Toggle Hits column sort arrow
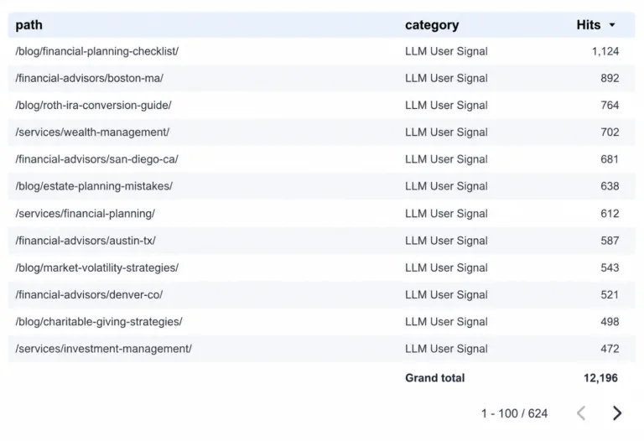This screenshot has height=441, width=644. (x=612, y=25)
